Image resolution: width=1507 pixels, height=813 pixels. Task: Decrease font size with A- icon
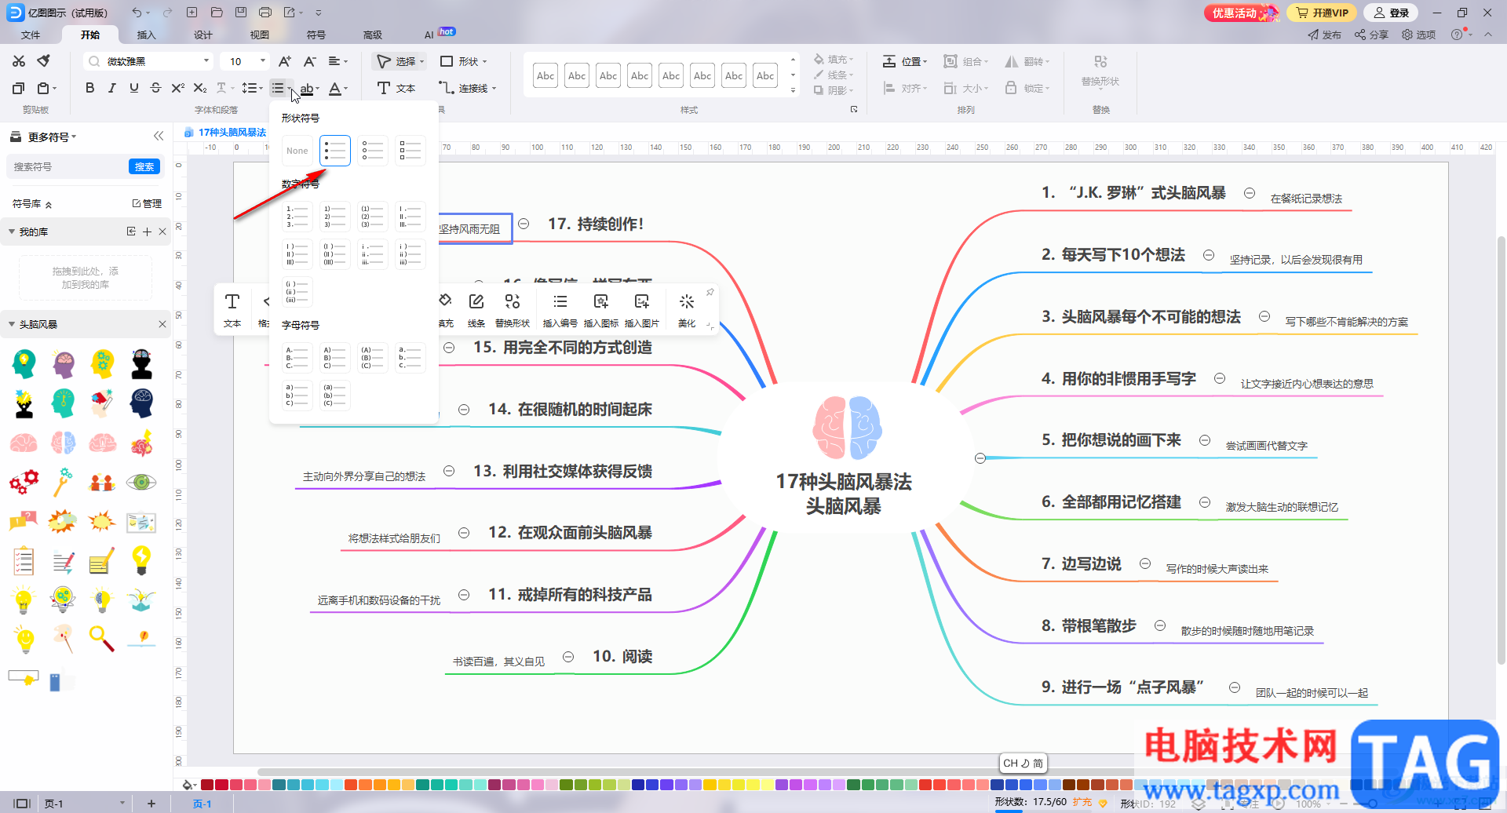coord(309,61)
